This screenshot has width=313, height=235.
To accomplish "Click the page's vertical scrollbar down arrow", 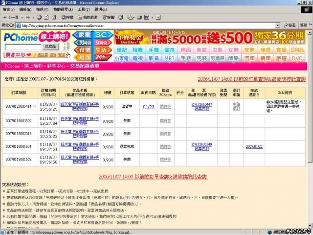I will click(x=310, y=226).
